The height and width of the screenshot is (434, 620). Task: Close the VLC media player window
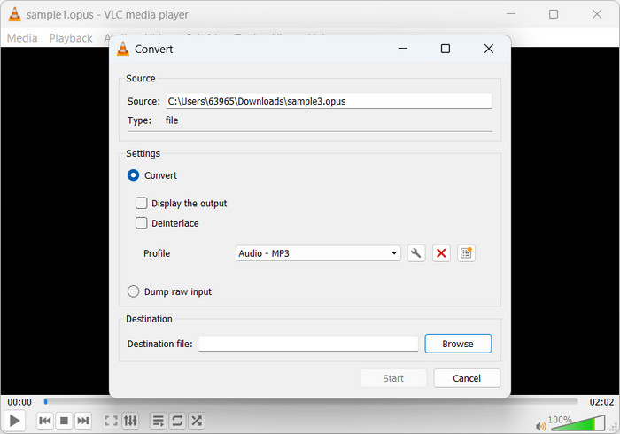tap(597, 14)
